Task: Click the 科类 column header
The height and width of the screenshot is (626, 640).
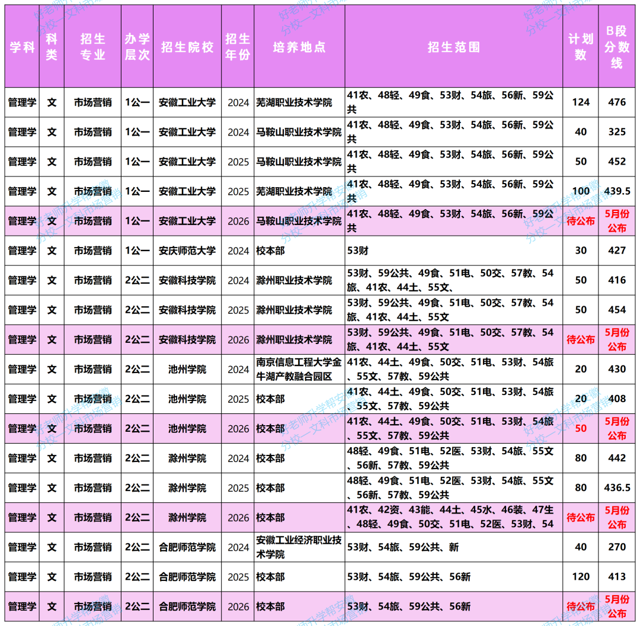Action: tap(52, 47)
